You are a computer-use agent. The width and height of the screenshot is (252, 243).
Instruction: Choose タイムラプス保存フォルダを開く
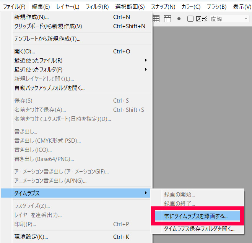(x=199, y=229)
